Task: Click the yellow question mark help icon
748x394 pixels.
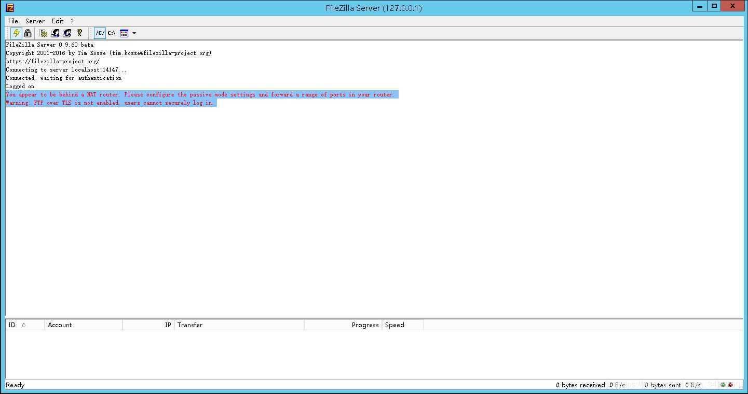Action: [x=79, y=33]
